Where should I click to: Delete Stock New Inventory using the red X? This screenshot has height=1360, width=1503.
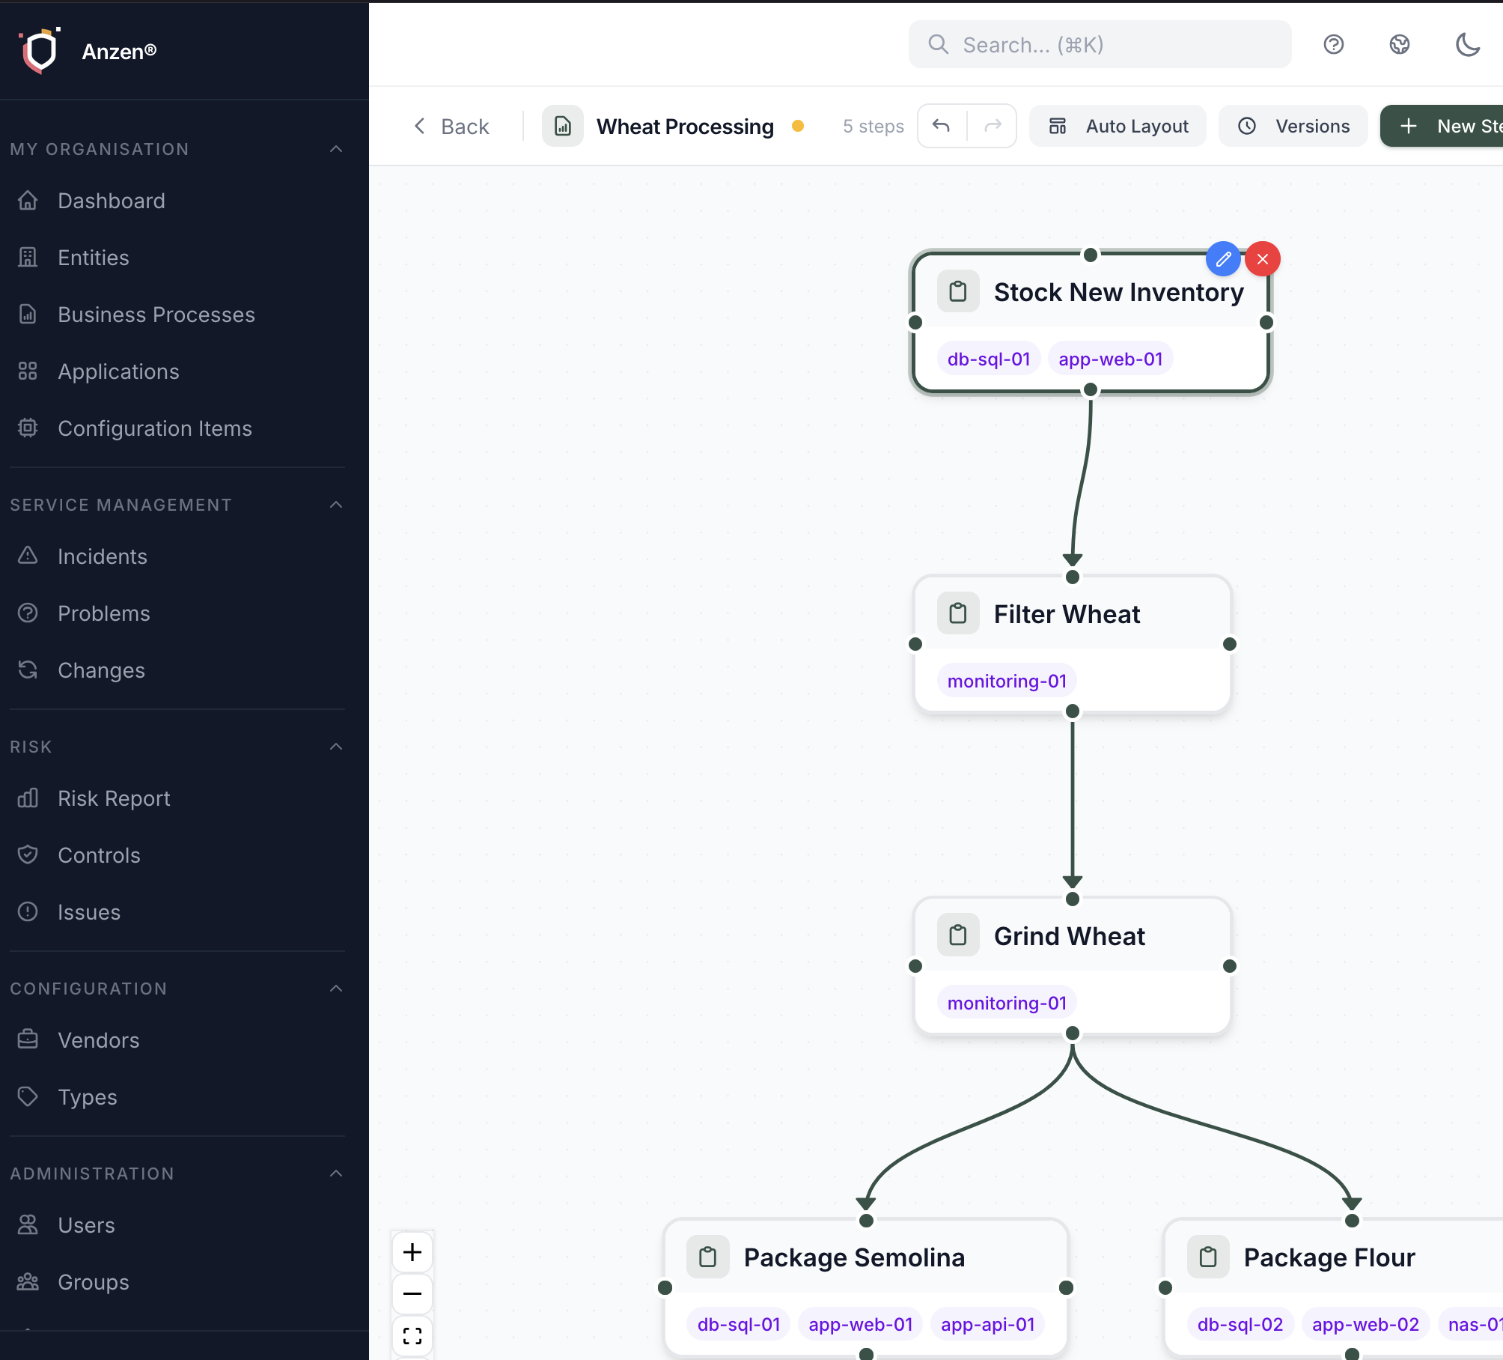tap(1263, 258)
